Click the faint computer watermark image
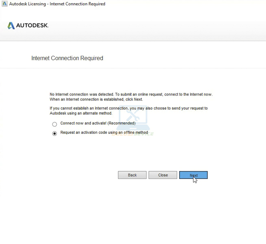The image size is (266, 244). click(x=133, y=118)
